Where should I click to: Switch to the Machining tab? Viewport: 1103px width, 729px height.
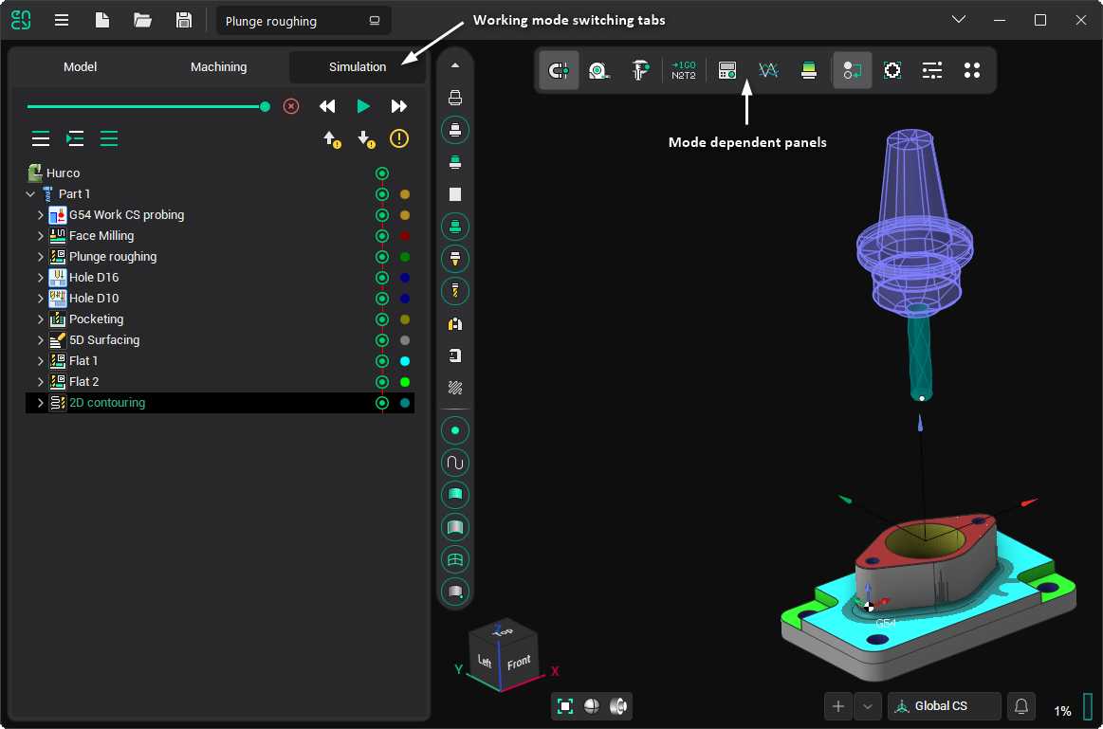tap(218, 67)
